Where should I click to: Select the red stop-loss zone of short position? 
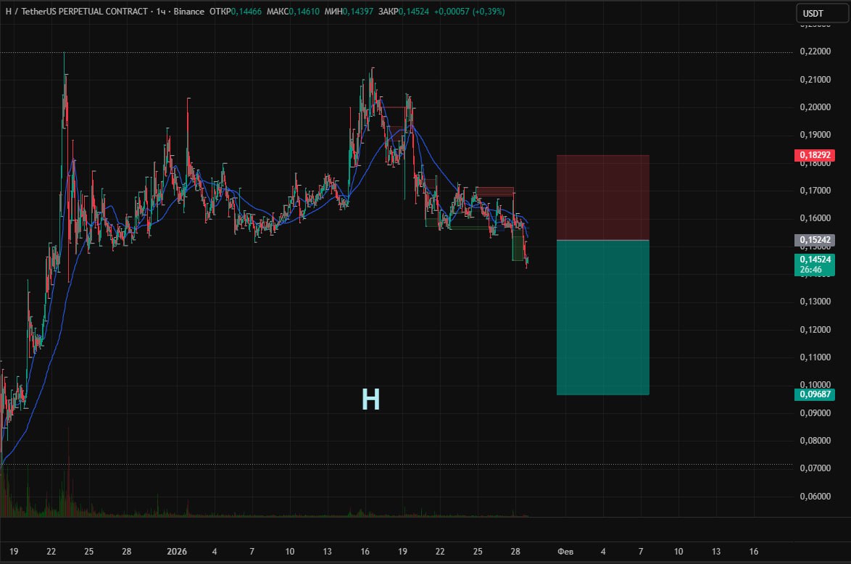coord(602,197)
